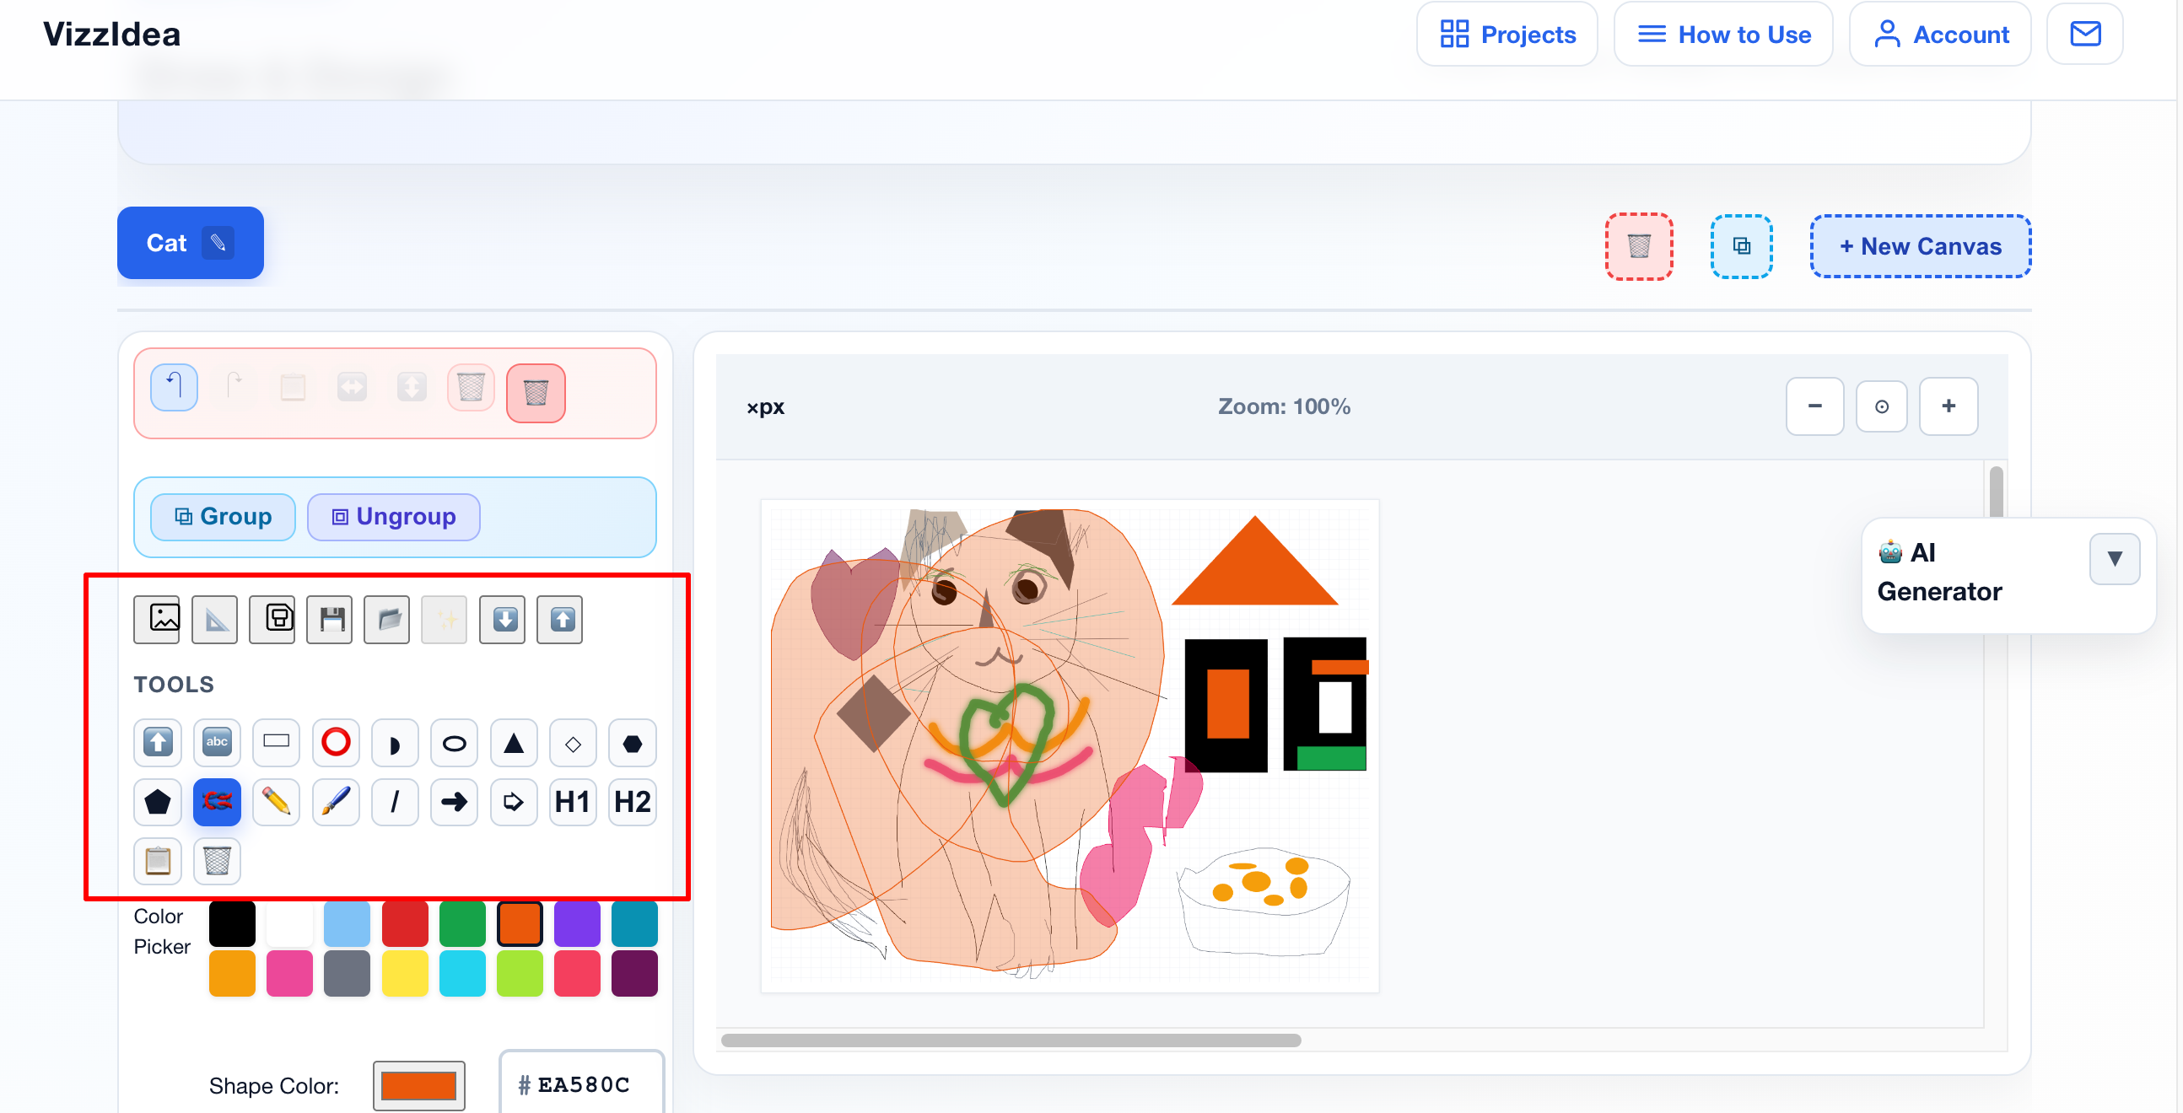Expand the AI Generator panel
The height and width of the screenshot is (1113, 2183).
[x=2115, y=558]
